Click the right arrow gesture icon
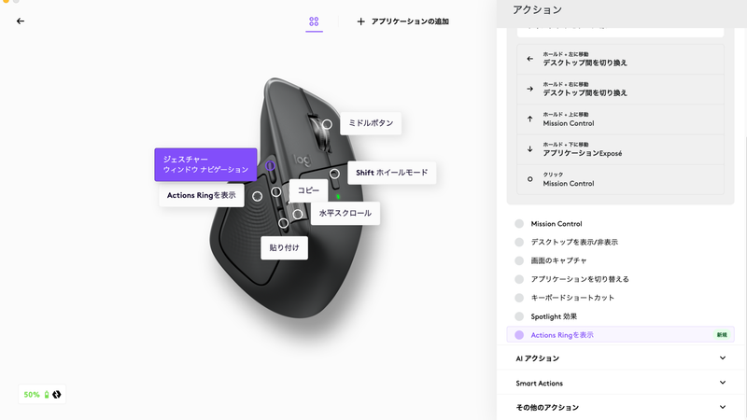Screen dimensions: 747x420 [x=529, y=89]
